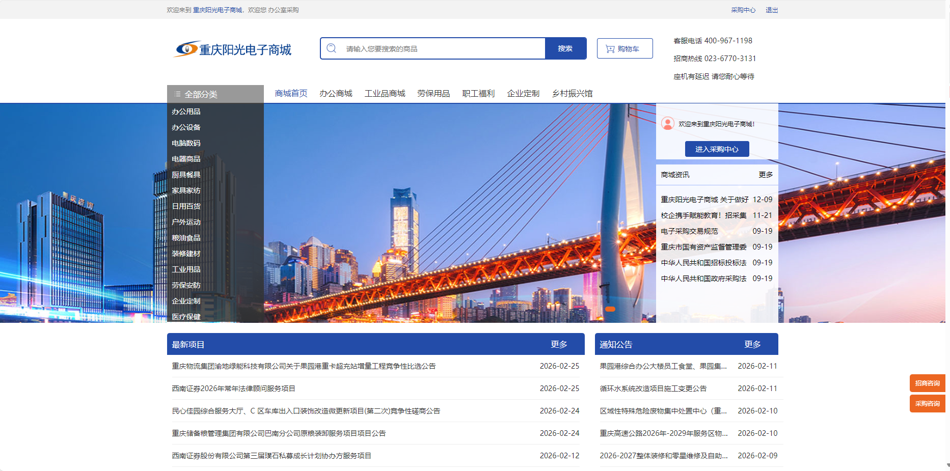Click the hamburger icon next to 全部分类

(177, 94)
